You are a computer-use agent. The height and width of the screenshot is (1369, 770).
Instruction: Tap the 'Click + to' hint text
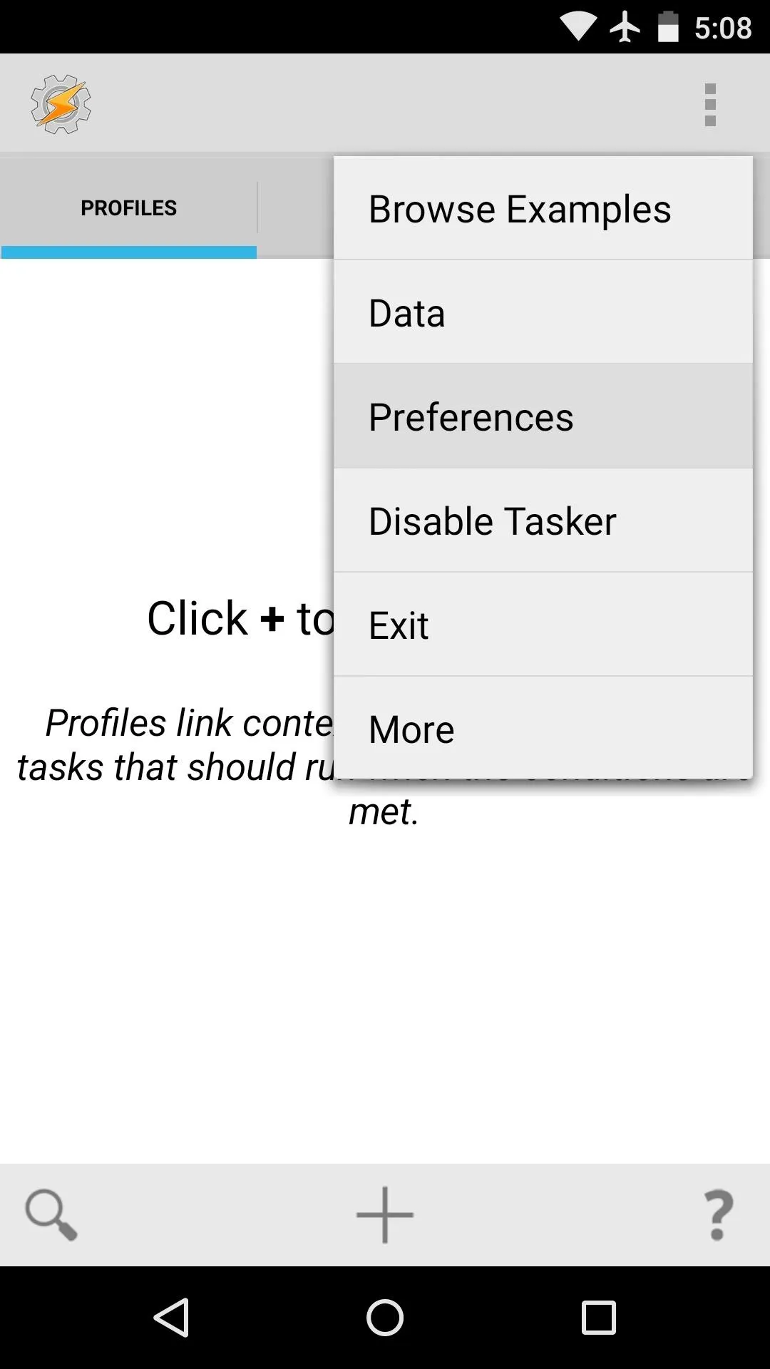(x=240, y=617)
